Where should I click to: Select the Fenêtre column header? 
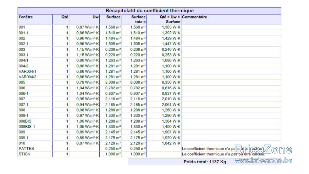coord(26,17)
